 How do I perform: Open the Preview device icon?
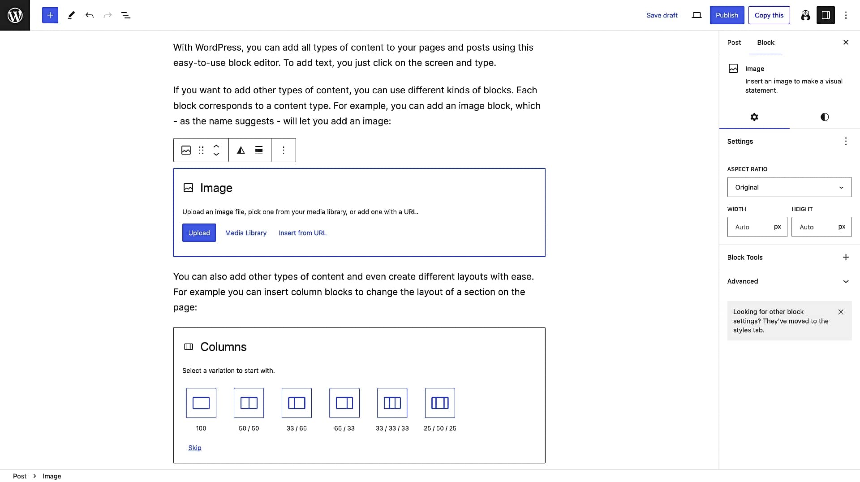(697, 15)
